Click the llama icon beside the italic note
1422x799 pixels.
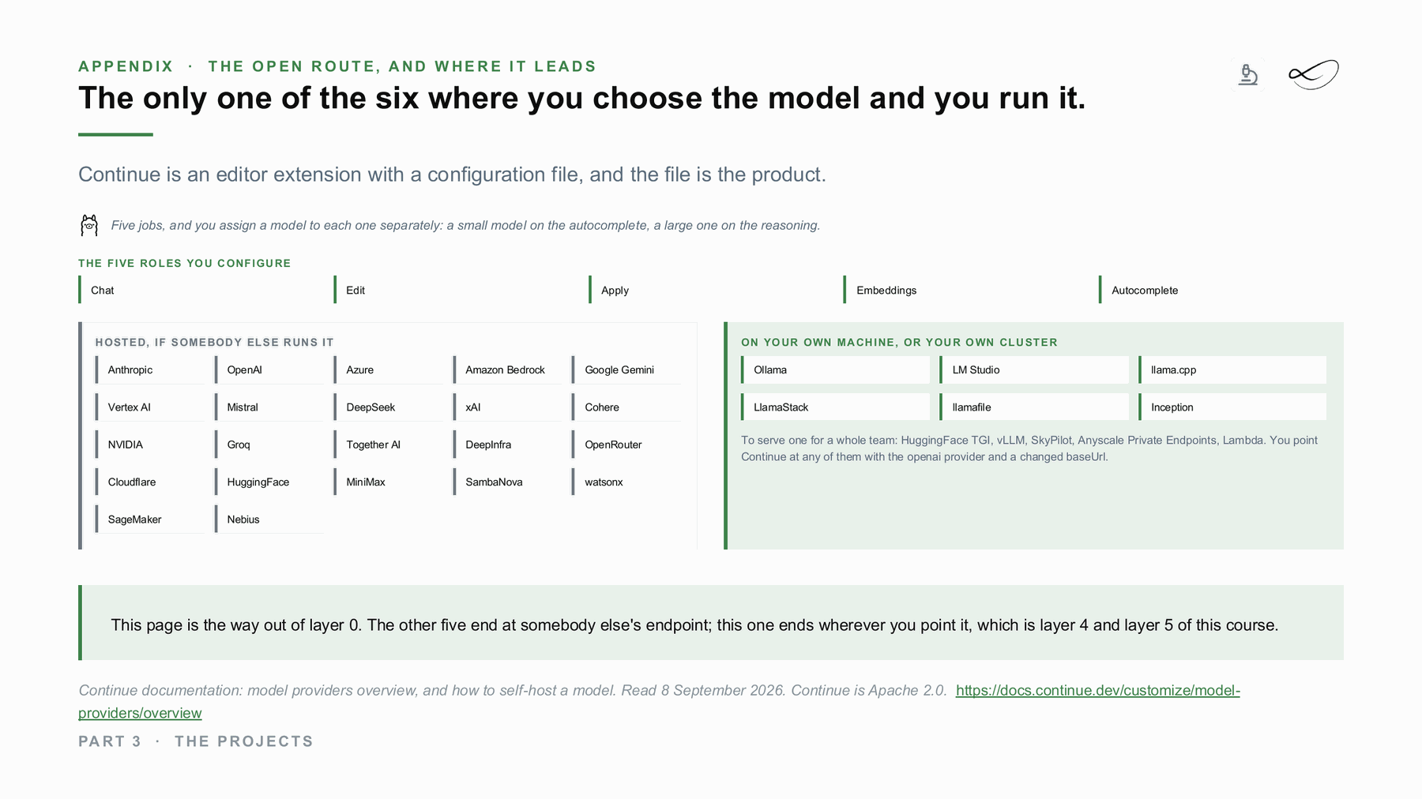(89, 226)
